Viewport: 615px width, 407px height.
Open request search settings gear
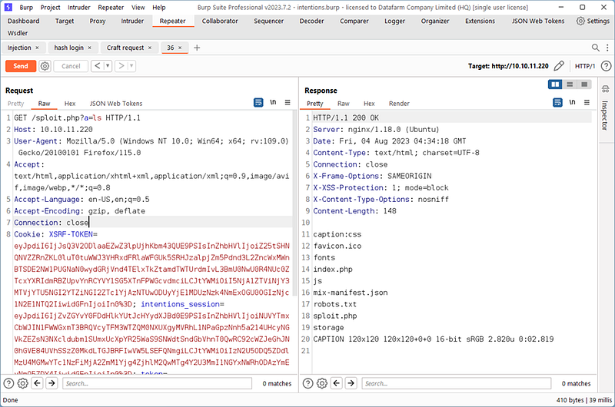(23, 383)
